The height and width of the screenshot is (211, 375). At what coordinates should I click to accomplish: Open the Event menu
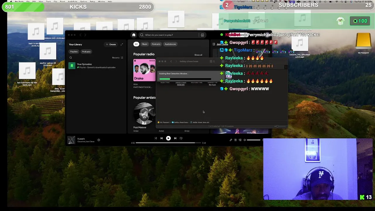coord(62,1)
